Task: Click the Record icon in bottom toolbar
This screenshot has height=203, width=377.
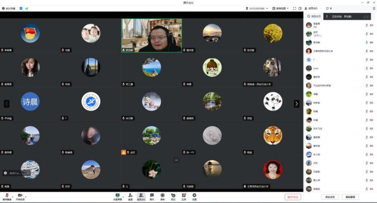Action: point(162,196)
